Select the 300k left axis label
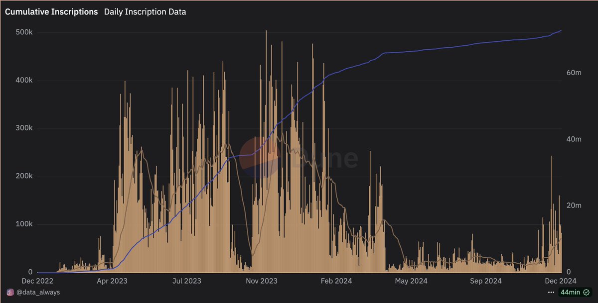Screen dimensions: 598x303 24,128
